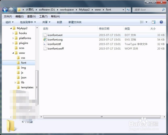Click the TrueType 字体文件 type cell
This screenshot has height=135, width=168.
[x=136, y=44]
